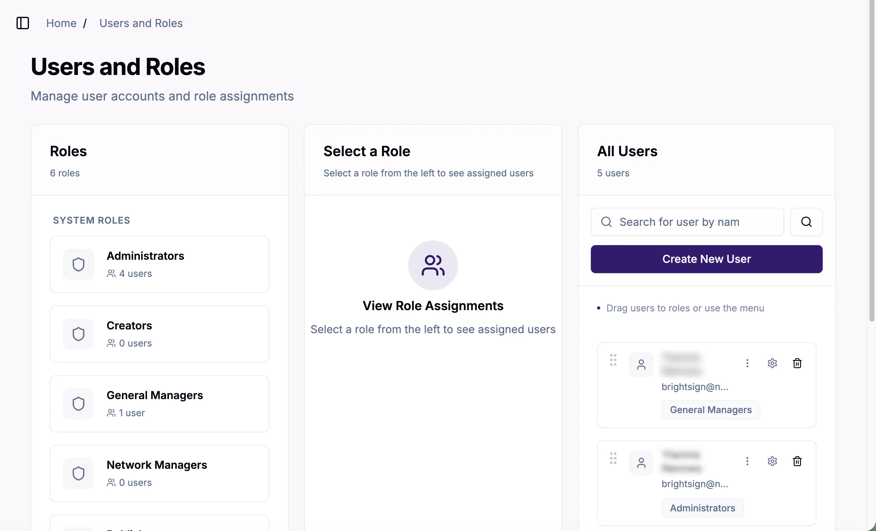The width and height of the screenshot is (876, 531).
Task: Click avatar icon of General Managers user
Action: tap(641, 365)
